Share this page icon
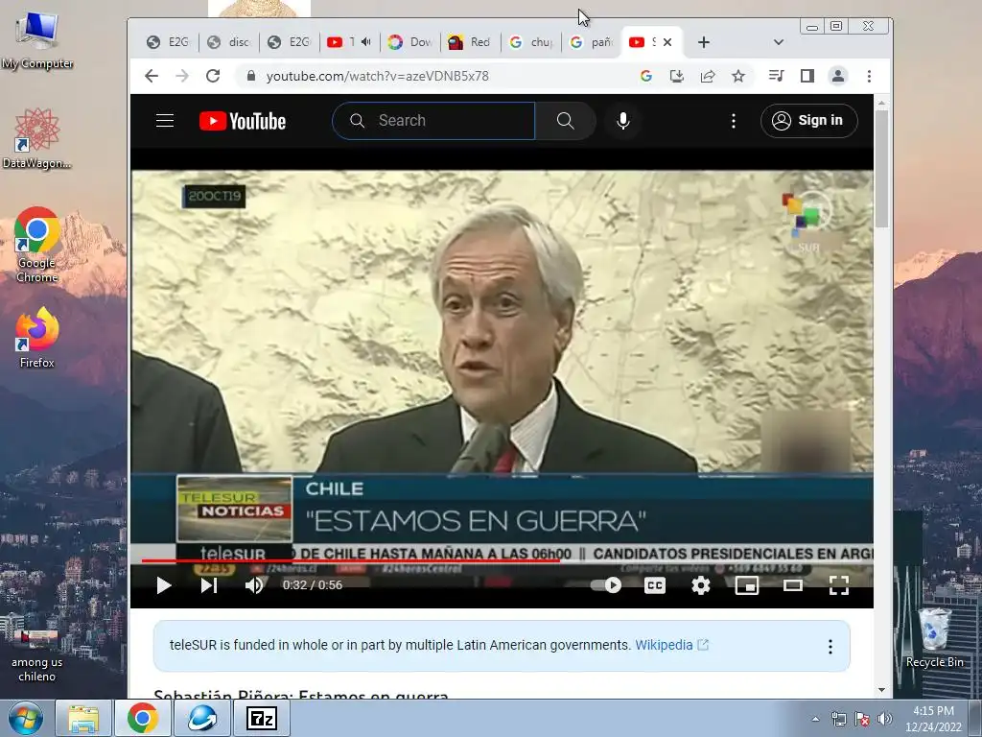 click(708, 76)
